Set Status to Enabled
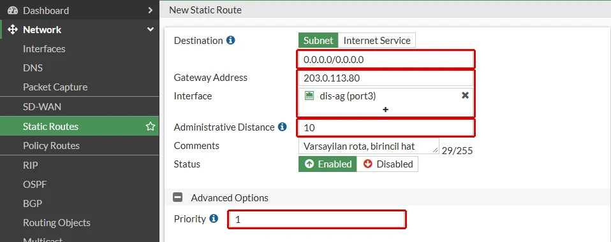The height and width of the screenshot is (242, 611). (328, 164)
